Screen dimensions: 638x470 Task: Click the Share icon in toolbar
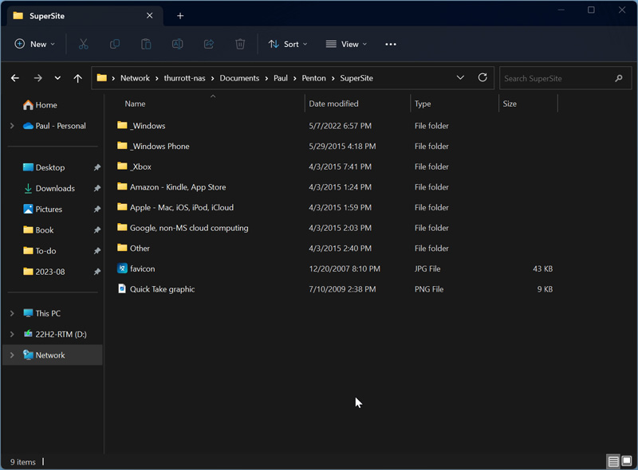tap(209, 45)
